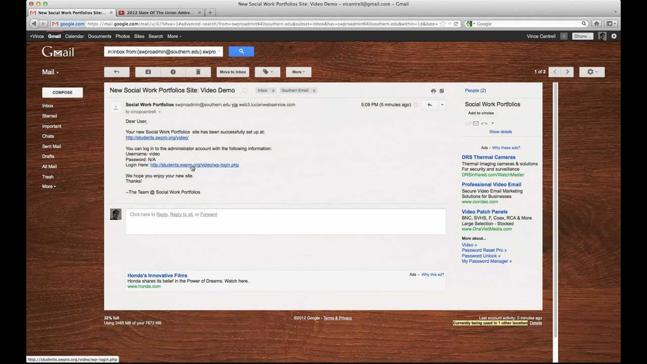The height and width of the screenshot is (364, 647).
Task: Open contact options arrow beside phone icon
Action: click(x=493, y=123)
